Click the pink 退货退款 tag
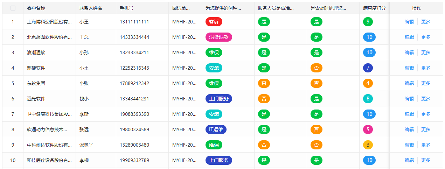 tap(218, 37)
